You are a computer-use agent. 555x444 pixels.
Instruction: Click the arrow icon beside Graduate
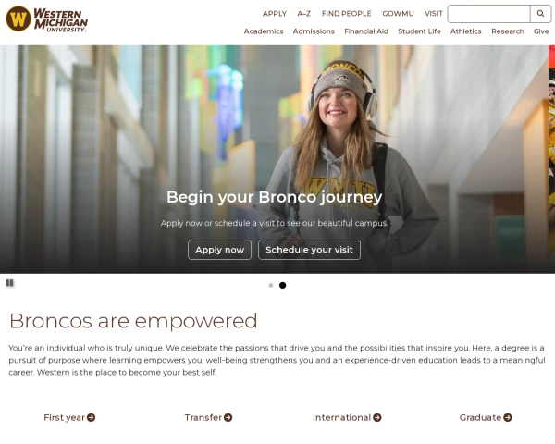click(x=508, y=418)
